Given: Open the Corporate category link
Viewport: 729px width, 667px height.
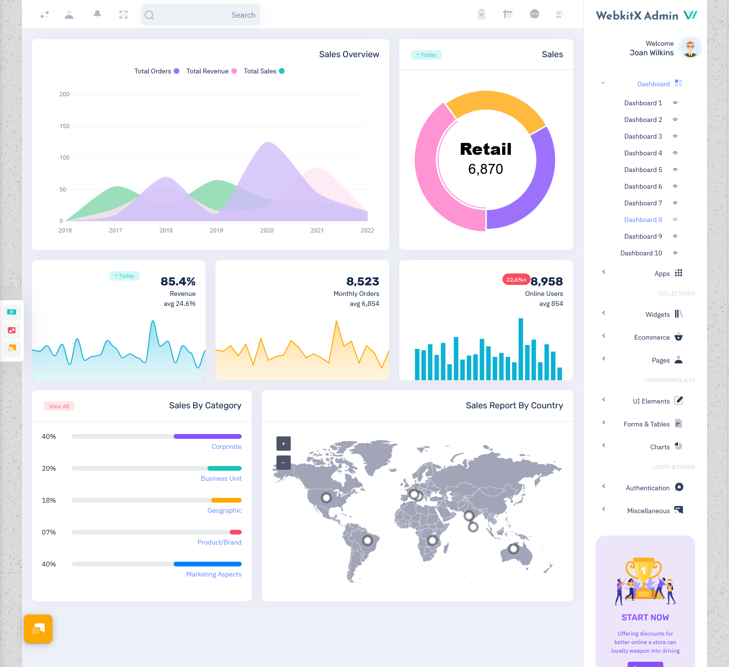Looking at the screenshot, I should (x=227, y=446).
